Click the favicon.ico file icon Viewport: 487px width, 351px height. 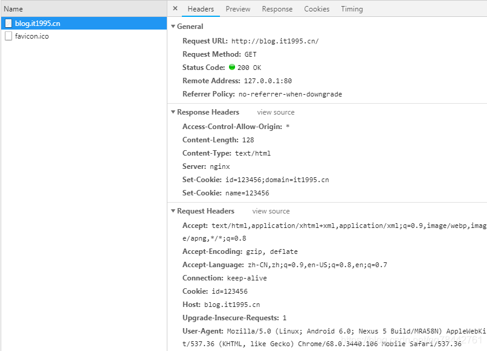pos(8,36)
